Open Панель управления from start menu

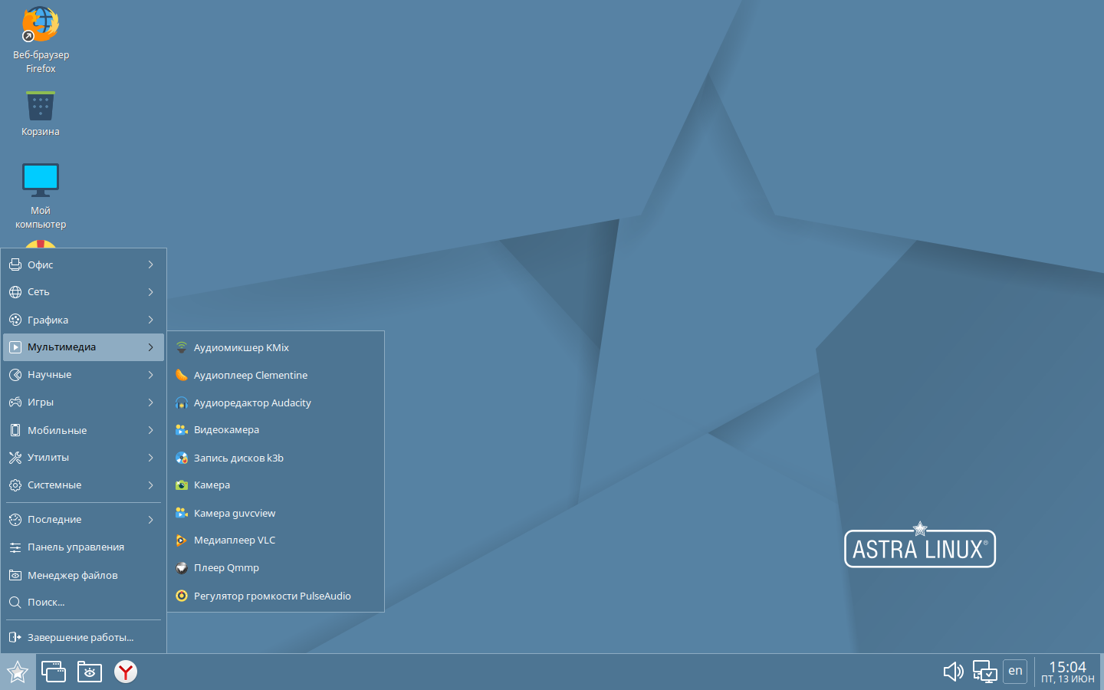point(84,547)
